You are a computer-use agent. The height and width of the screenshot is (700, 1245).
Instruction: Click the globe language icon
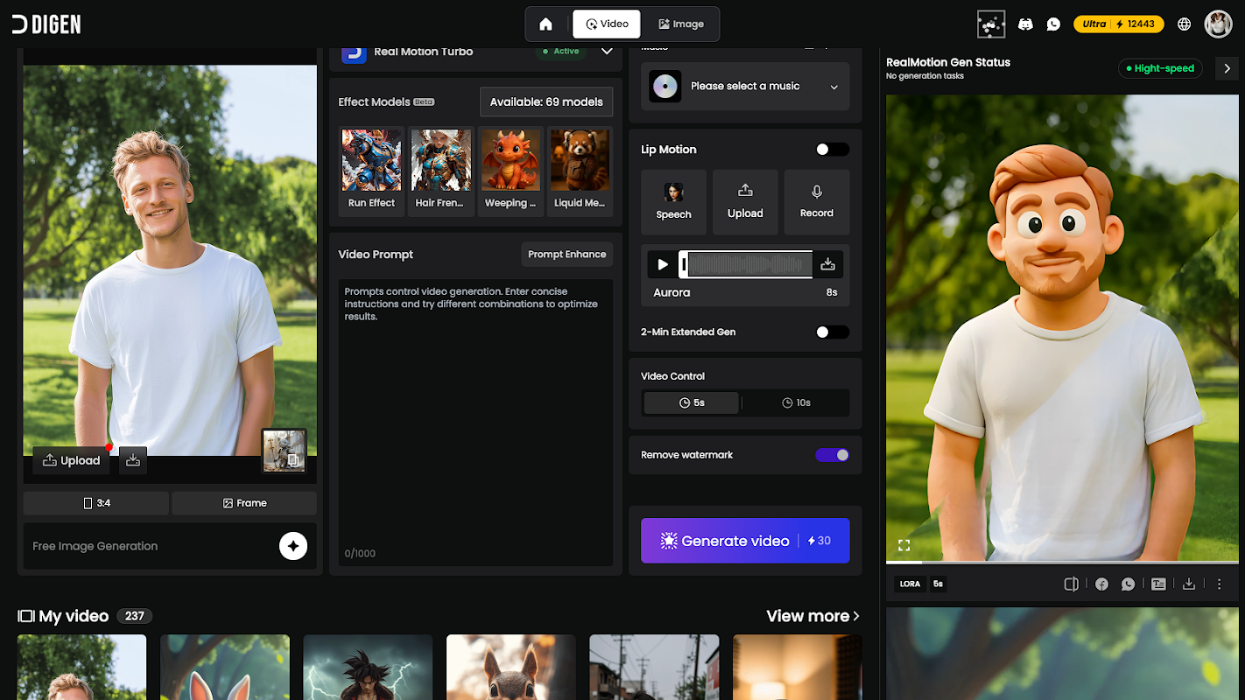(1184, 24)
